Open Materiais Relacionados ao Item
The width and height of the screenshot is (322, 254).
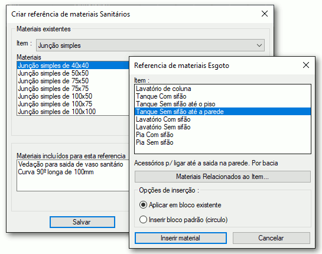click(223, 177)
